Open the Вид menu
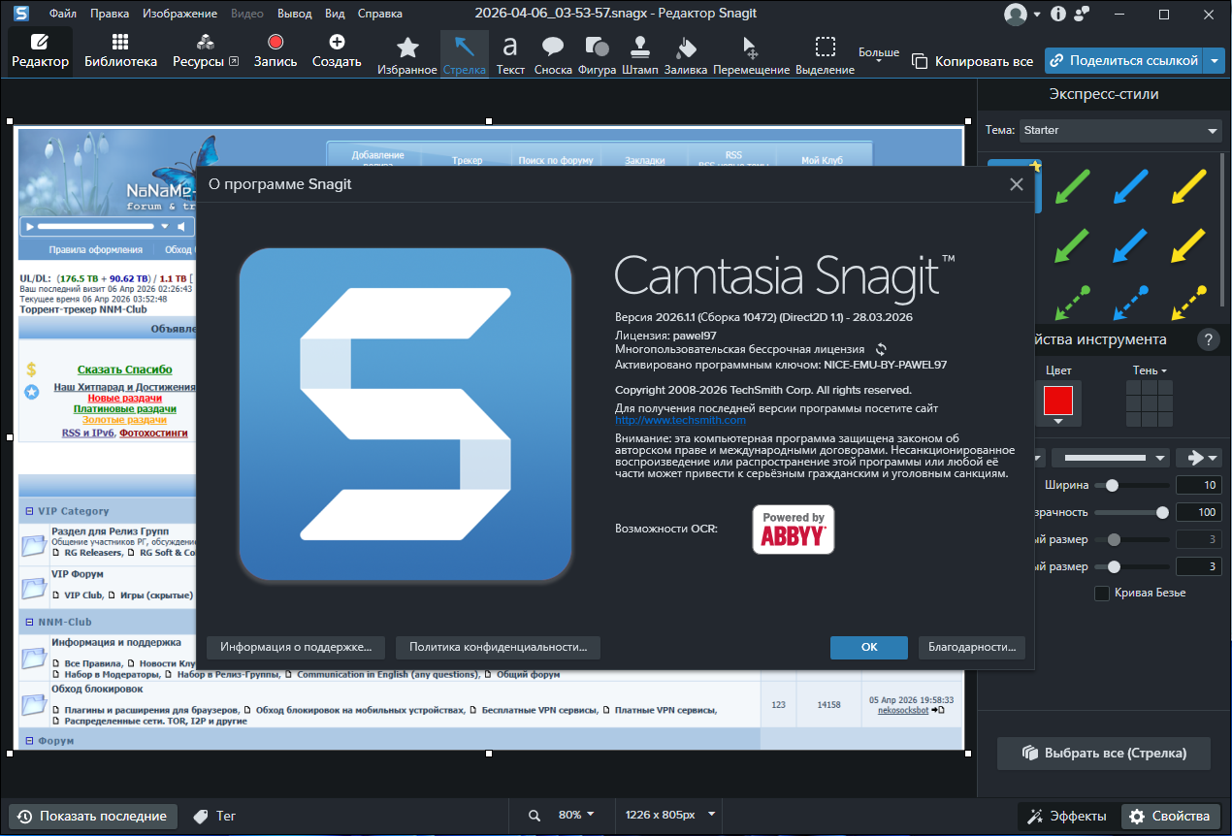The image size is (1232, 836). [x=335, y=14]
